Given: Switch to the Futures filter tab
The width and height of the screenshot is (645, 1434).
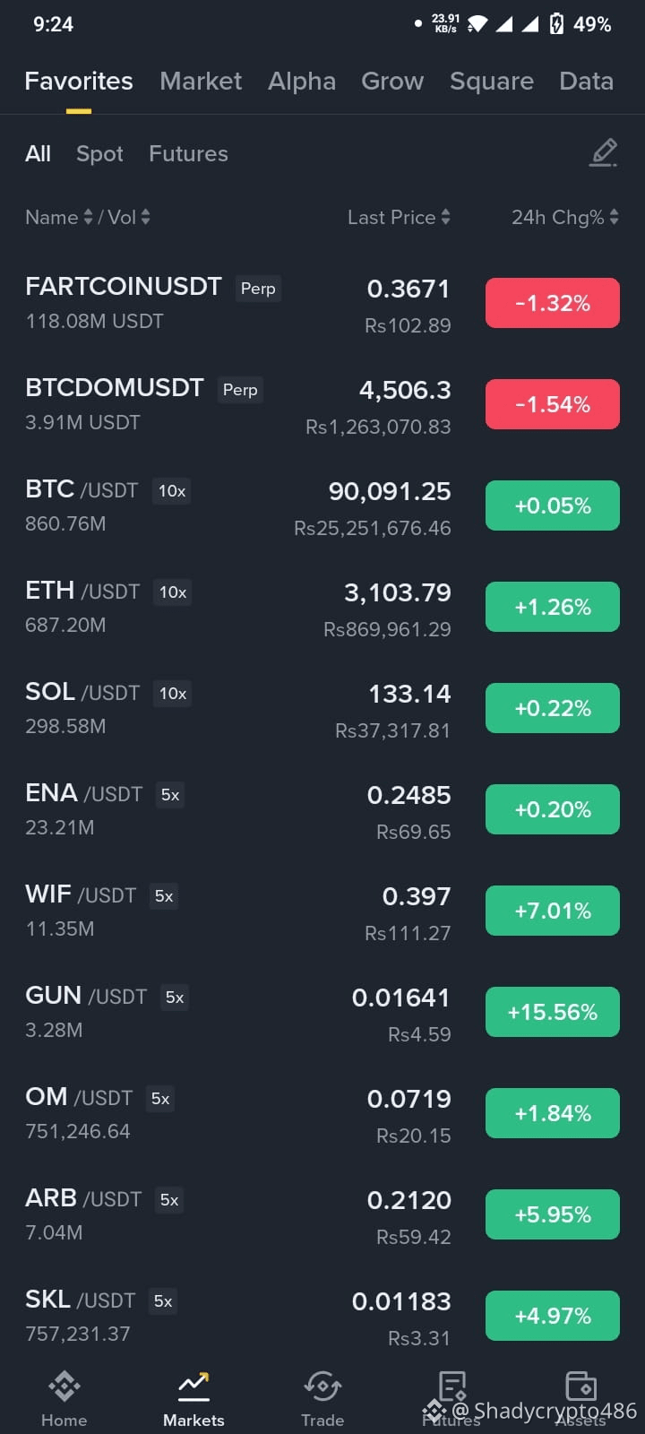Looking at the screenshot, I should (x=188, y=153).
